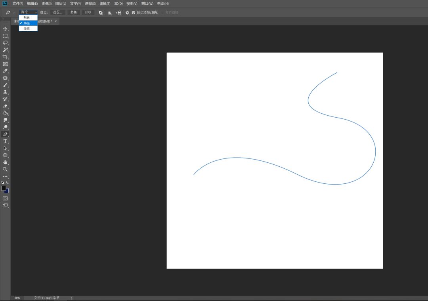Screen dimensions: 428x301
Task: Choose 像素 from the mode dropdown list
Action: 27,29
